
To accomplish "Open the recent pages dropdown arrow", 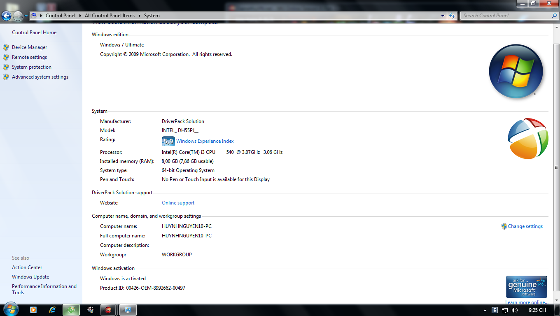I will (26, 16).
